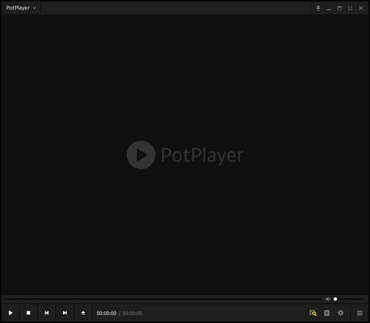Pin window always on top
This screenshot has height=323, width=370.
click(318, 8)
